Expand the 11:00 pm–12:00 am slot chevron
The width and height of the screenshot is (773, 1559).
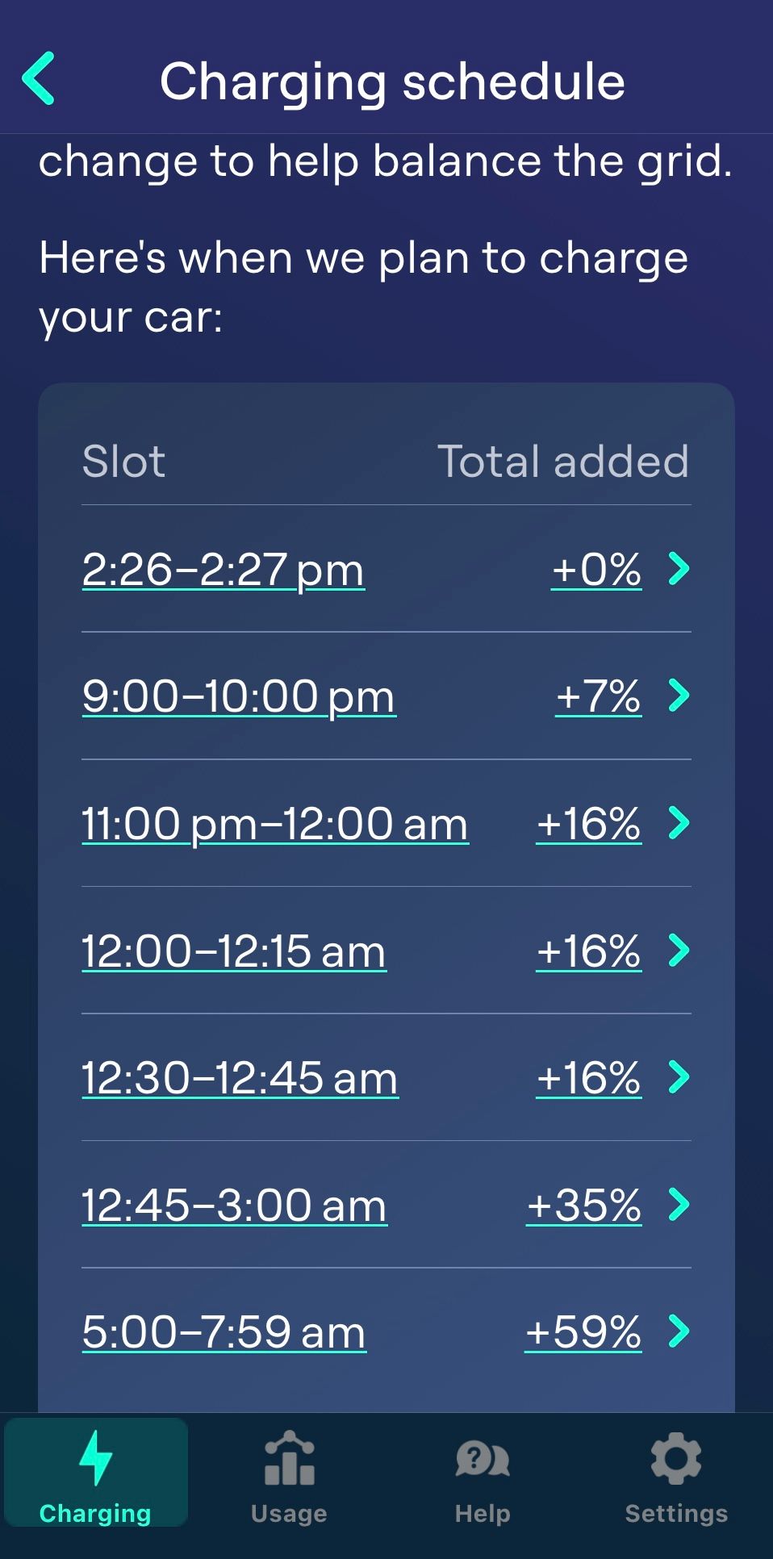(679, 823)
